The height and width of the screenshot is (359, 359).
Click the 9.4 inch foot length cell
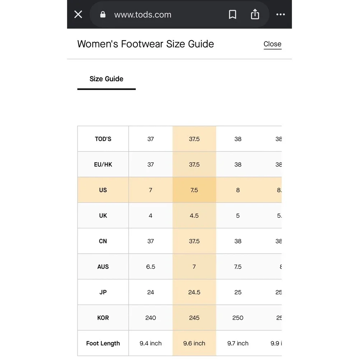pyautogui.click(x=151, y=343)
